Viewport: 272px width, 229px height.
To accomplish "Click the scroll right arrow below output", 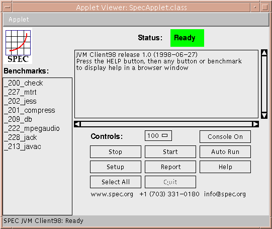I will coord(255,124).
